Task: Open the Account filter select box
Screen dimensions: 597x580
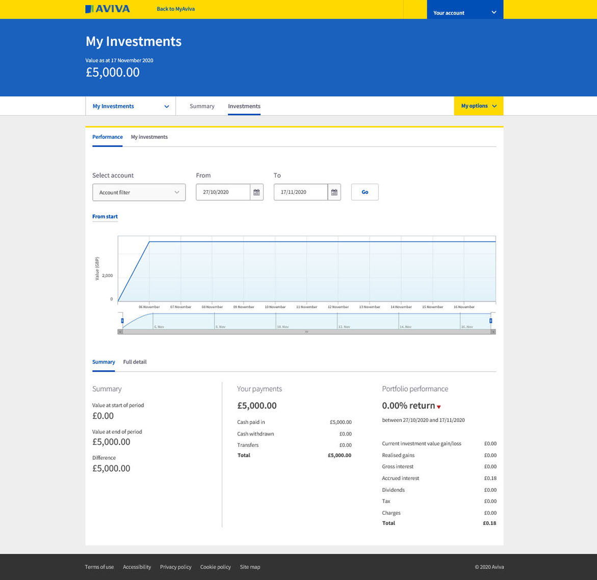Action: [x=139, y=192]
